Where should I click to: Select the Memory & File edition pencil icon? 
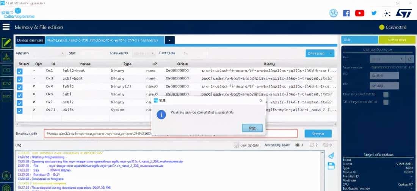pos(6,43)
